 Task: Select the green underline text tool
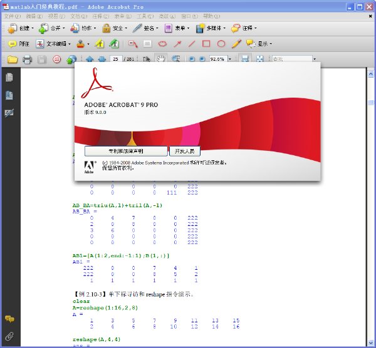pos(114,44)
